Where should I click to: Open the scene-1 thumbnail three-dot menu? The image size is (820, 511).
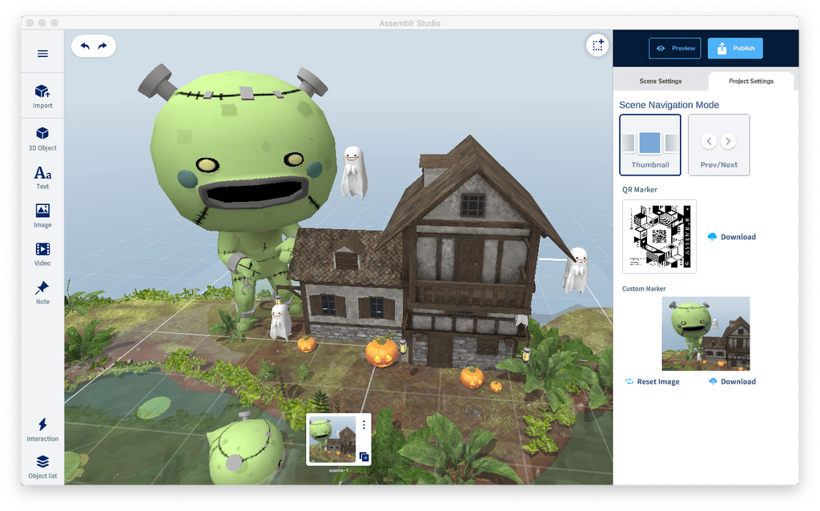point(364,425)
